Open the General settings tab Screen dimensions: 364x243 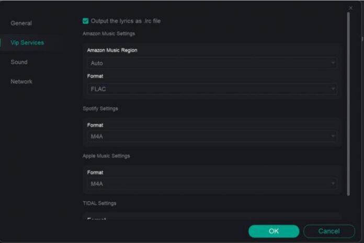[x=21, y=23]
